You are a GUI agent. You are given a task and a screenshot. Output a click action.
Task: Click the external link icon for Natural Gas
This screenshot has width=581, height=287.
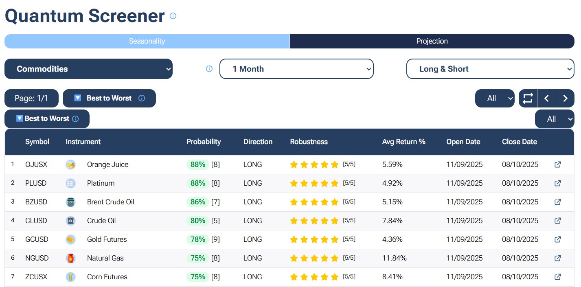[558, 258]
